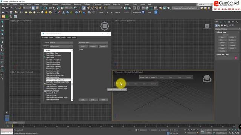Click the Box primitive button
The image size is (241, 135).
pyautogui.click(x=222, y=37)
